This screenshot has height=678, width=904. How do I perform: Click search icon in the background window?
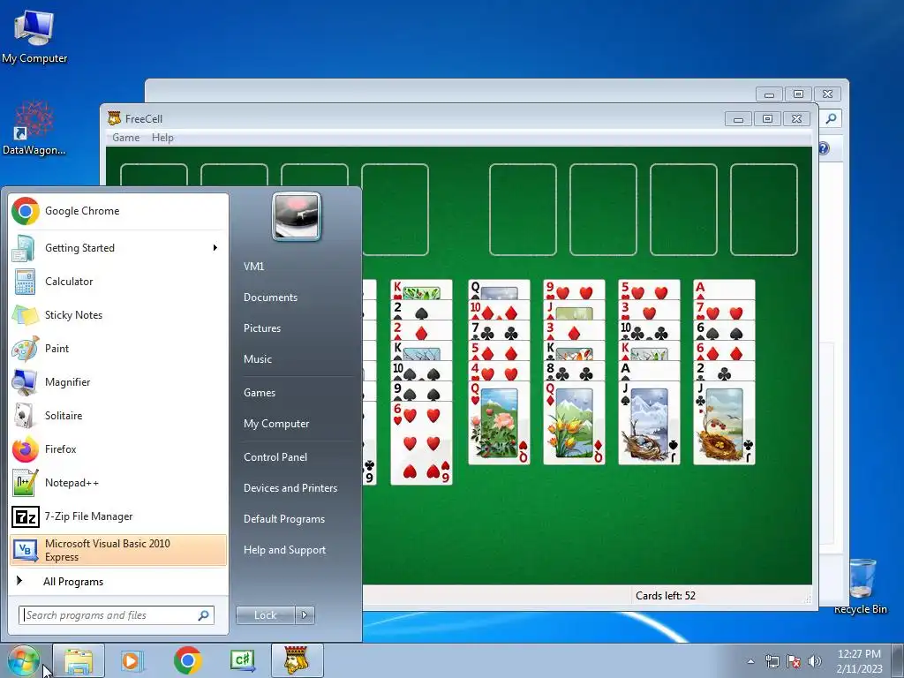831,118
